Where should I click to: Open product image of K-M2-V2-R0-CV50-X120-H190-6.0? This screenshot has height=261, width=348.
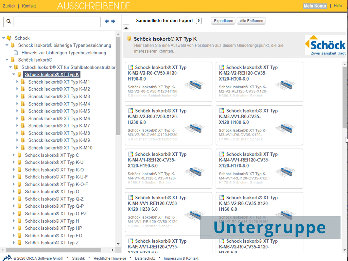tap(195, 85)
